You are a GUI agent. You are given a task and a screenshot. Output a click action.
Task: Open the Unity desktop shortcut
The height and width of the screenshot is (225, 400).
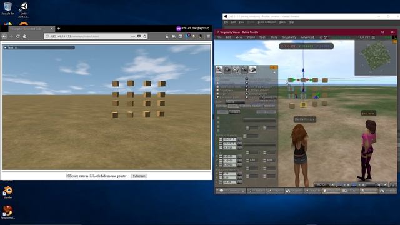[x=24, y=10]
